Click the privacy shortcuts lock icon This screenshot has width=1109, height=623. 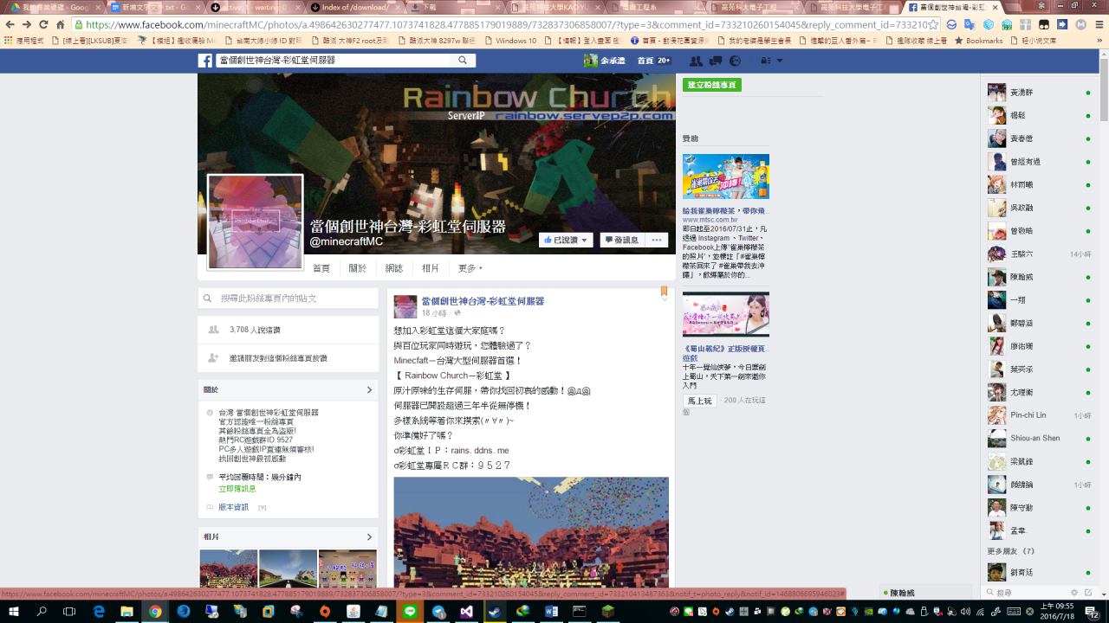tap(765, 61)
